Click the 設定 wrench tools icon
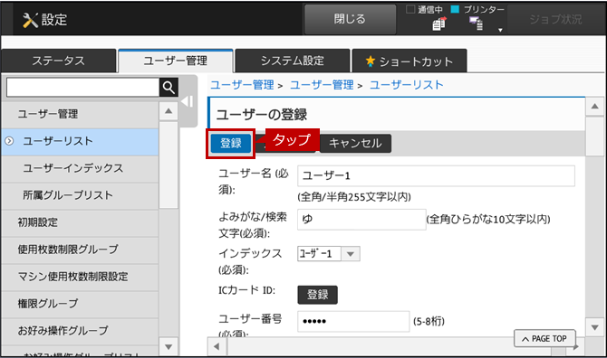607x358 pixels. [30, 20]
